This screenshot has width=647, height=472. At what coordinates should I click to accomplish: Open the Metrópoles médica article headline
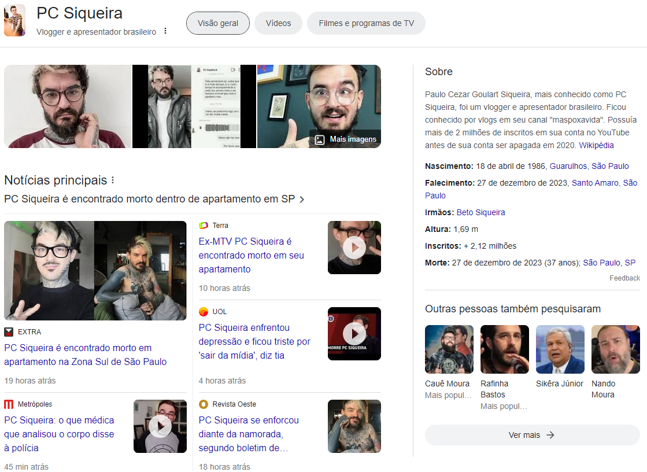[x=59, y=434]
